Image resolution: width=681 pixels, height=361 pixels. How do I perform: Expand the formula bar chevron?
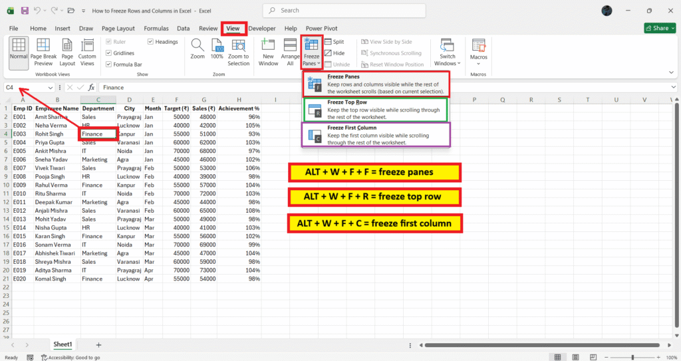tap(673, 87)
